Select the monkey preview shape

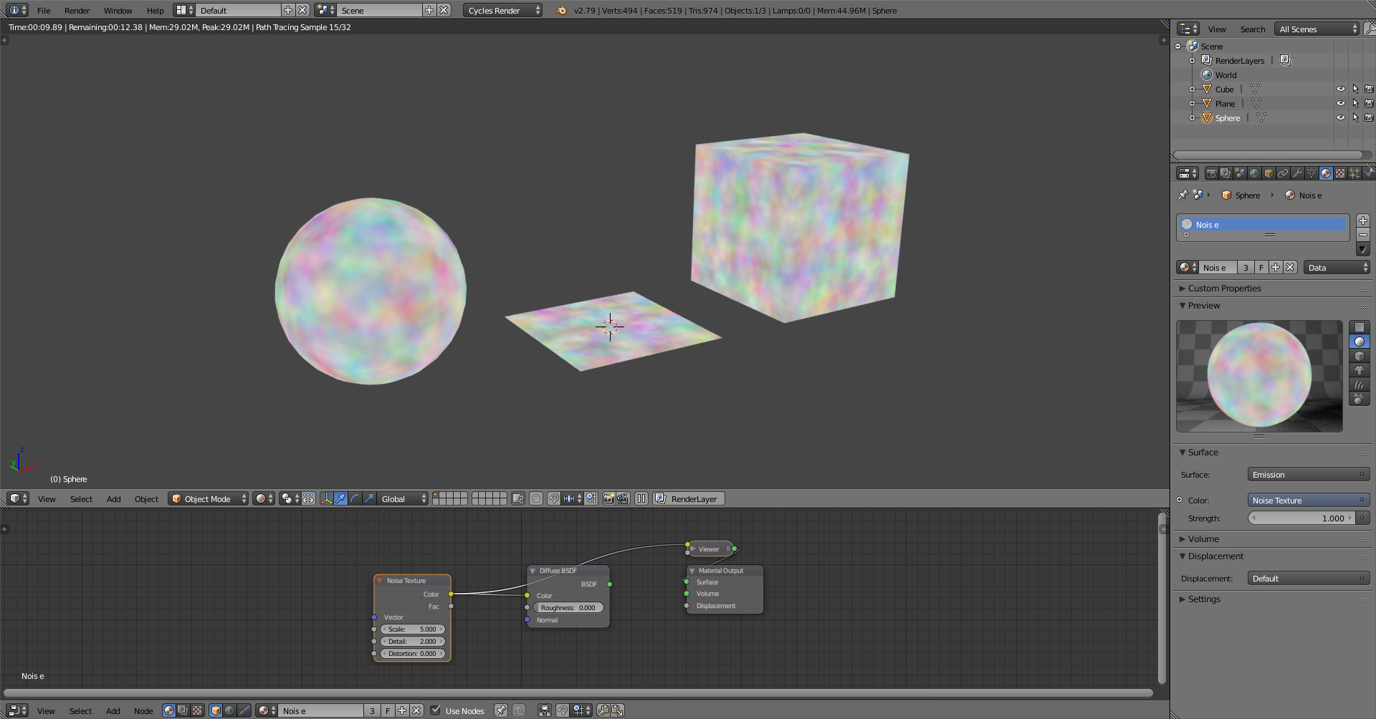(x=1360, y=370)
